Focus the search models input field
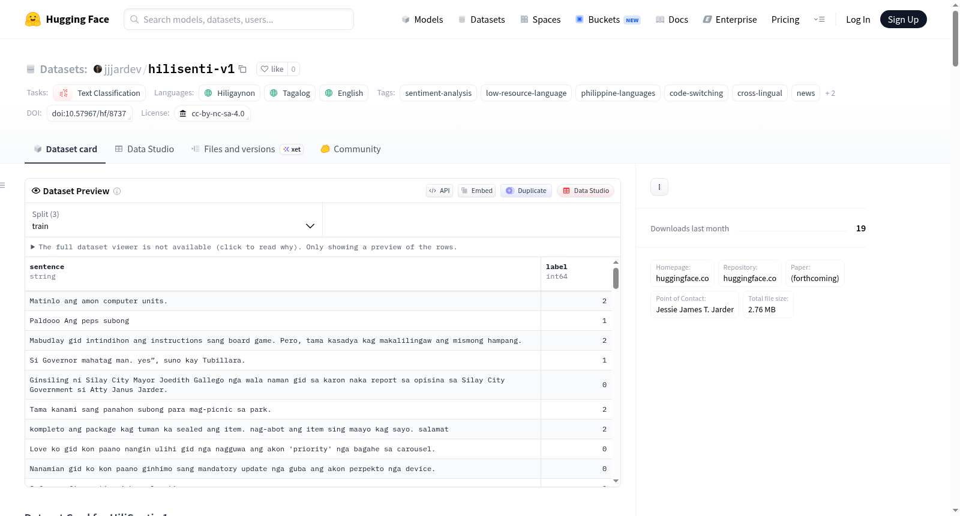Screen dimensions: 960x516 (x=239, y=19)
